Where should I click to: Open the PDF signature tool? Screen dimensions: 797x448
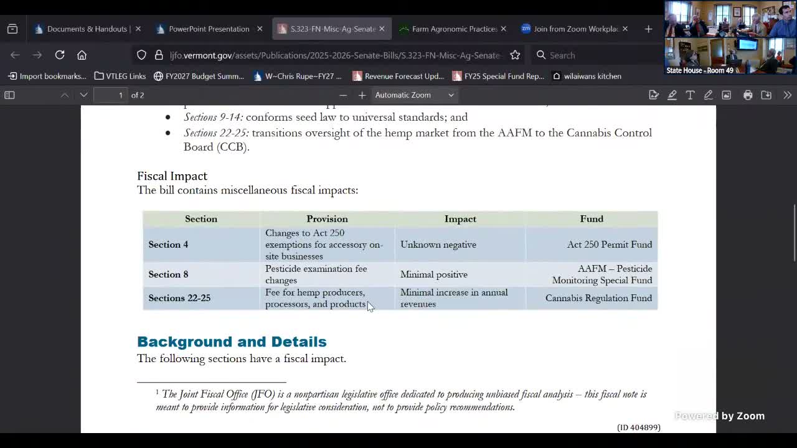pos(653,95)
